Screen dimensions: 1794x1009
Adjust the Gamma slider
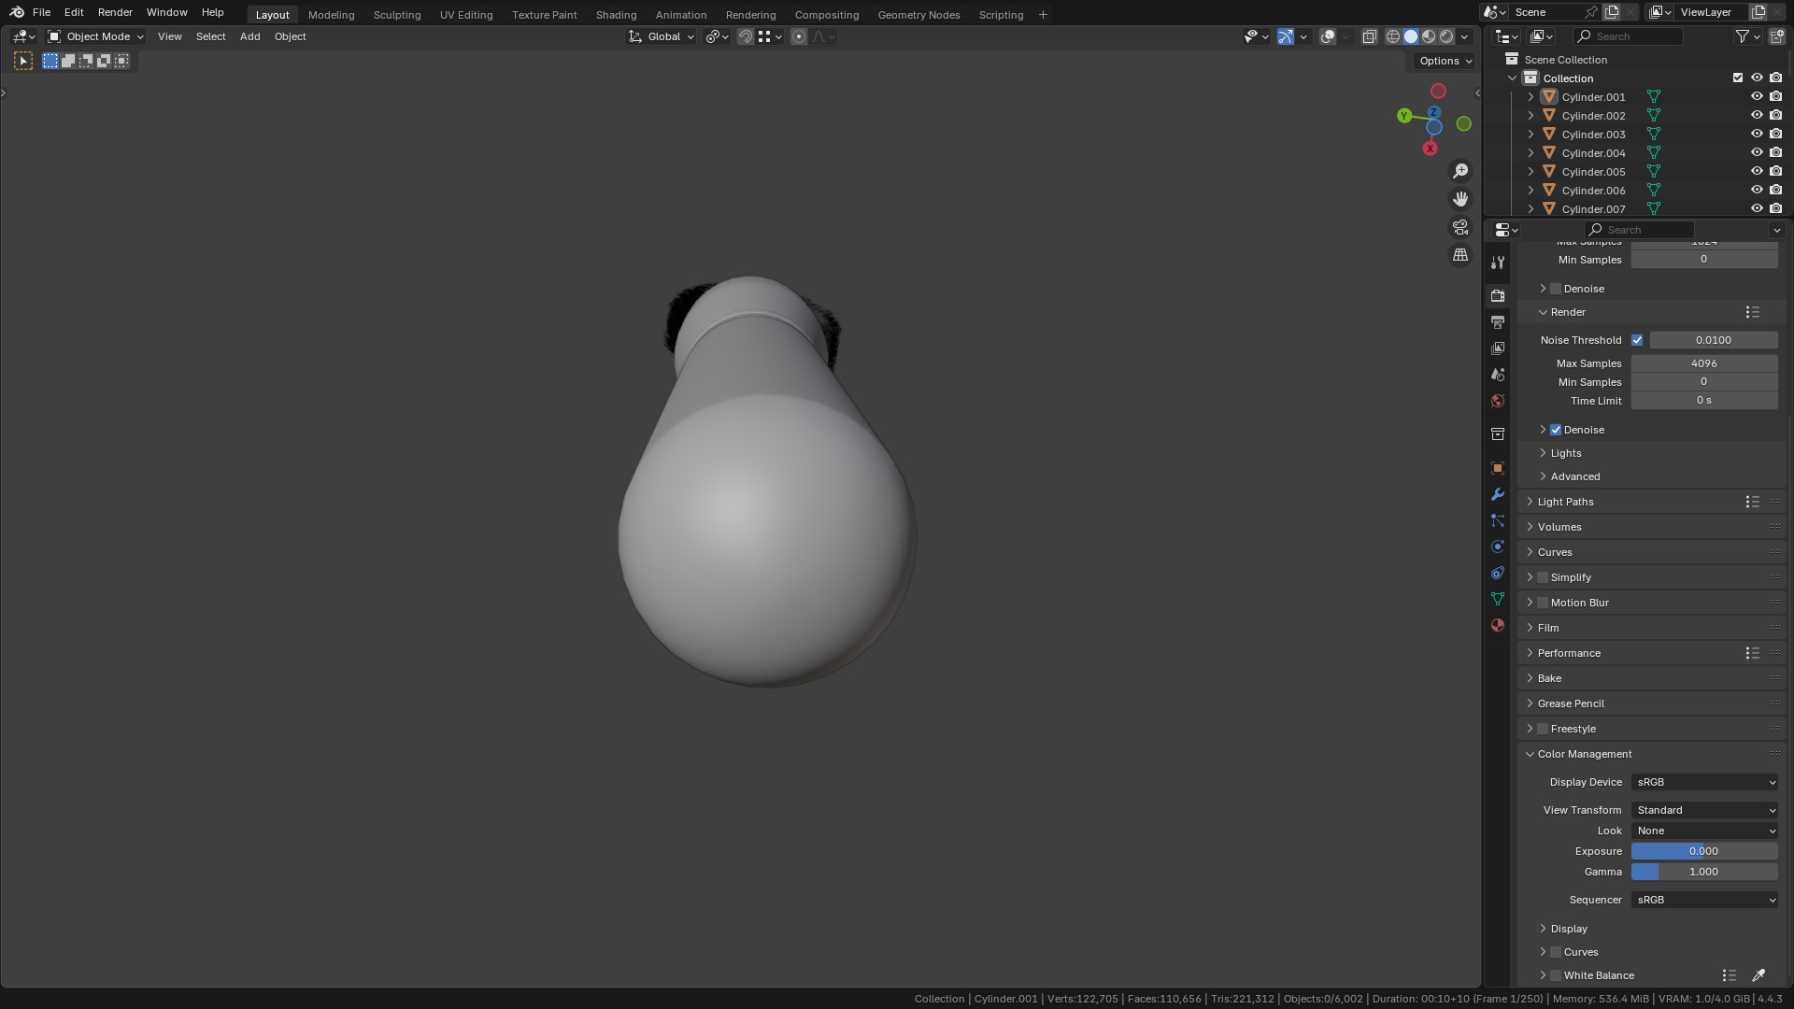point(1704,872)
